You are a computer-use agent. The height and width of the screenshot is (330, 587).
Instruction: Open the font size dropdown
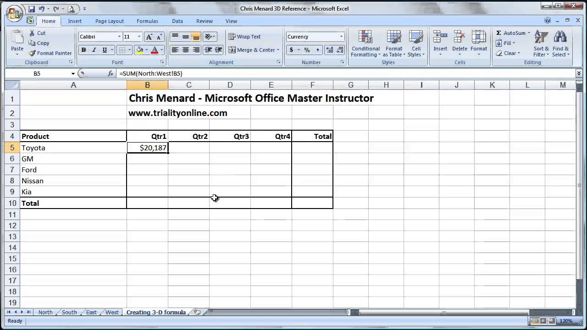click(139, 37)
